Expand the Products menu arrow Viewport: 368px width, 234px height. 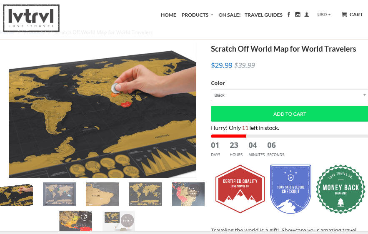tap(212, 15)
